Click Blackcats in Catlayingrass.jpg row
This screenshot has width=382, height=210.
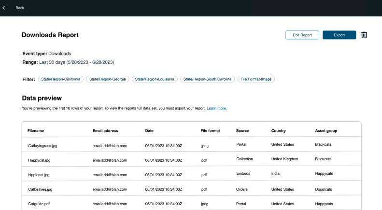tap(323, 144)
